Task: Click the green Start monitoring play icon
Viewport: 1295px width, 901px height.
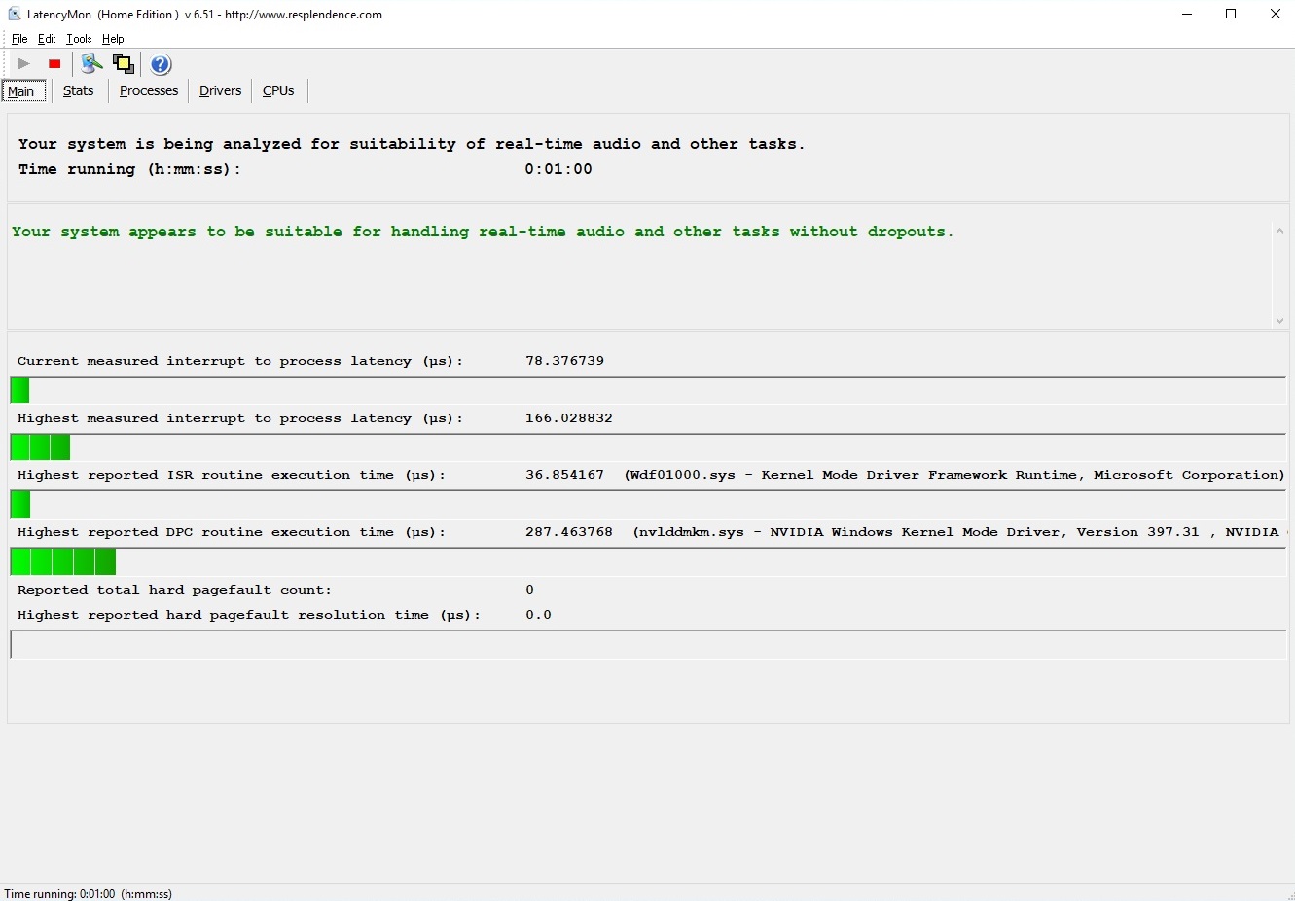Action: 24,64
